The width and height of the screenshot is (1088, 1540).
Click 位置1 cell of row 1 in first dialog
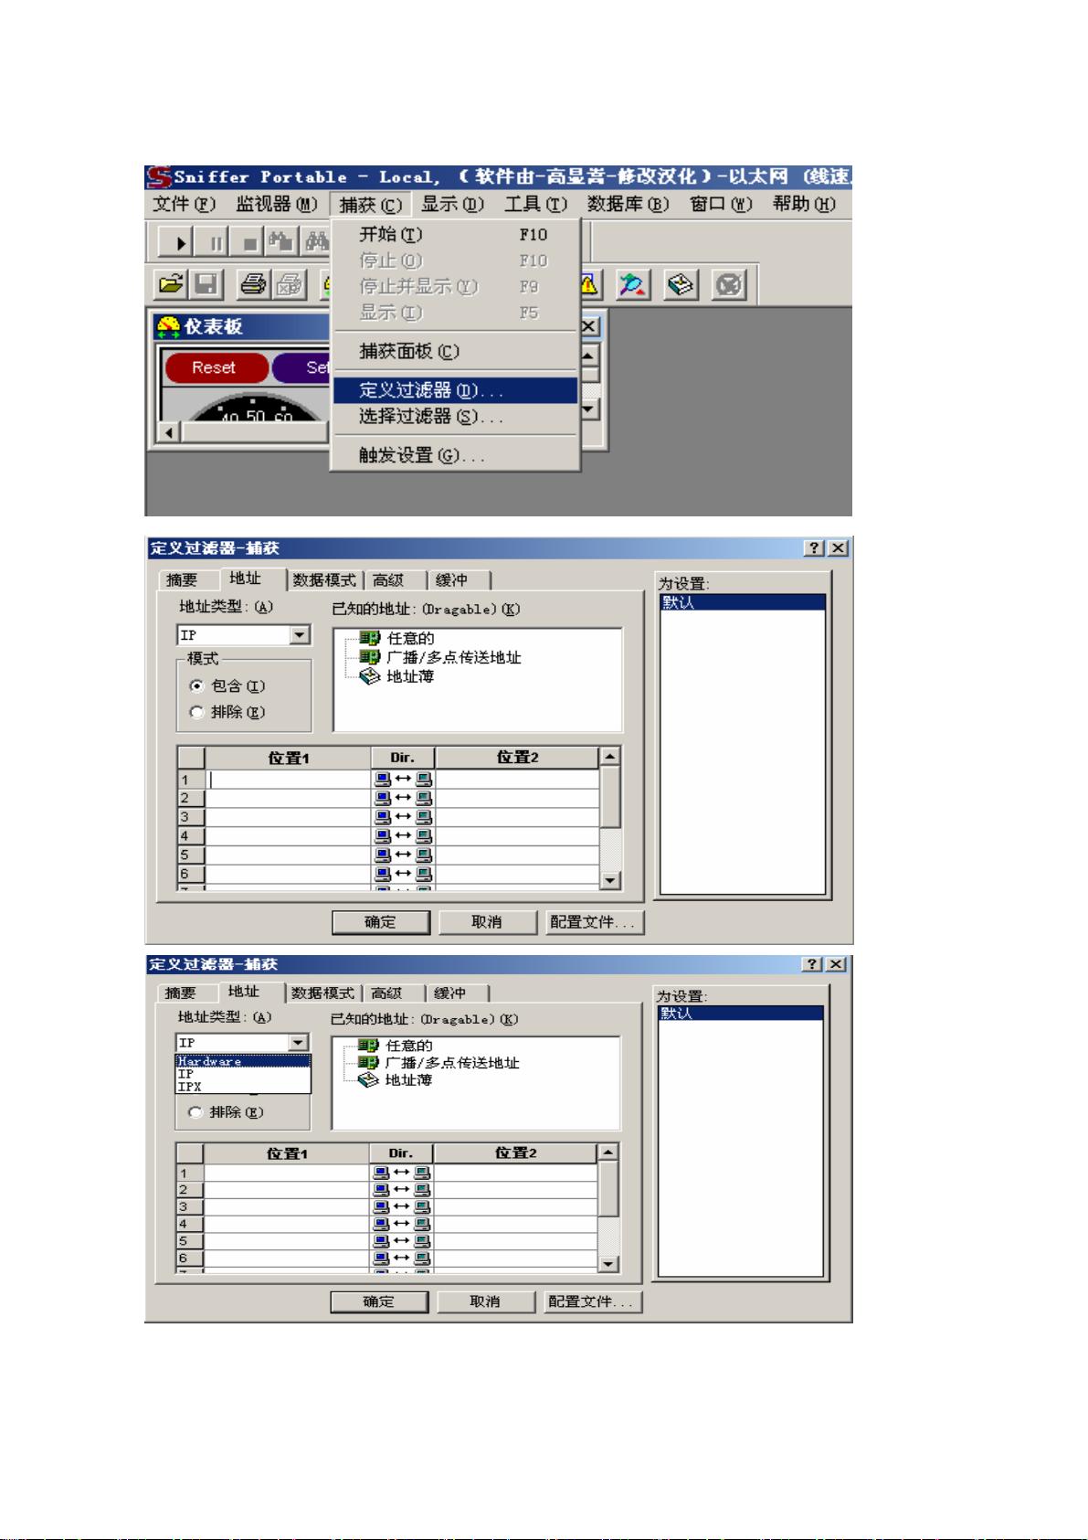(288, 780)
